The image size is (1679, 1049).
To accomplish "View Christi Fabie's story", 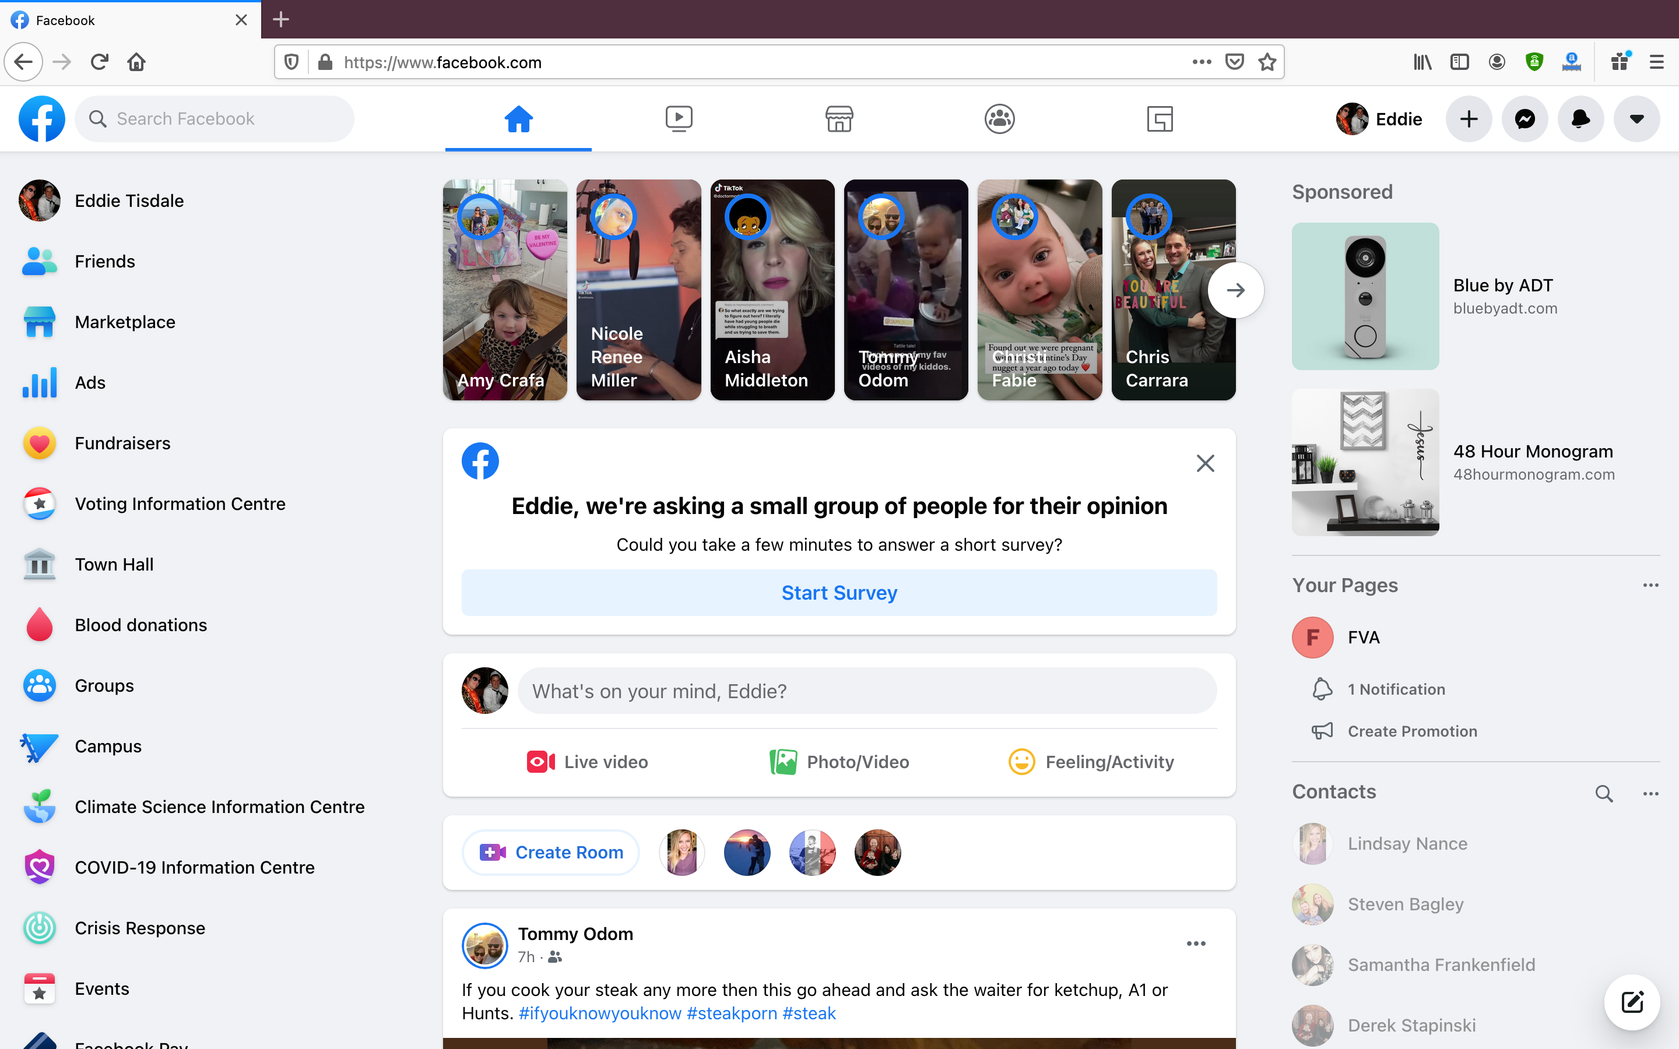I will (x=1039, y=290).
